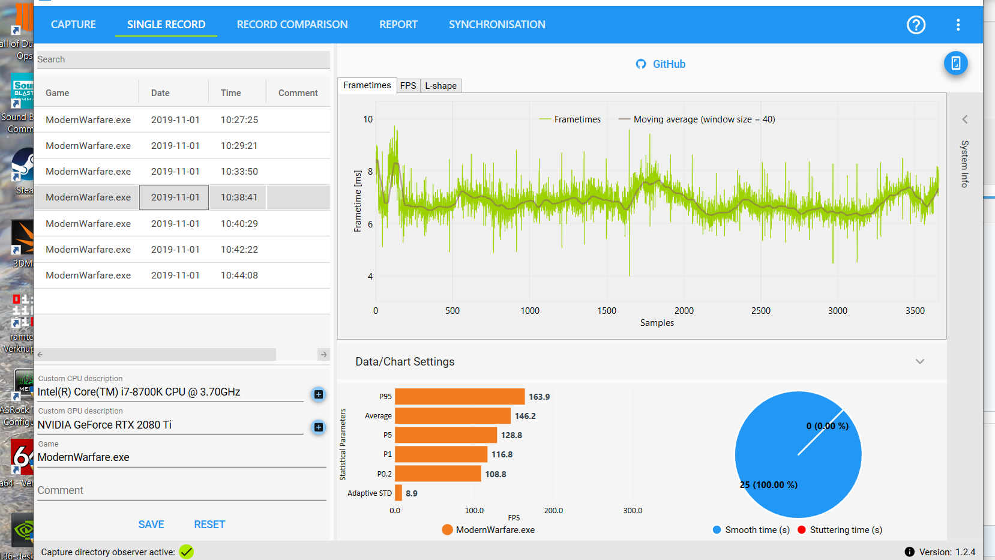Click the P95 bar showing 163.9
The image size is (995, 560).
(460, 397)
